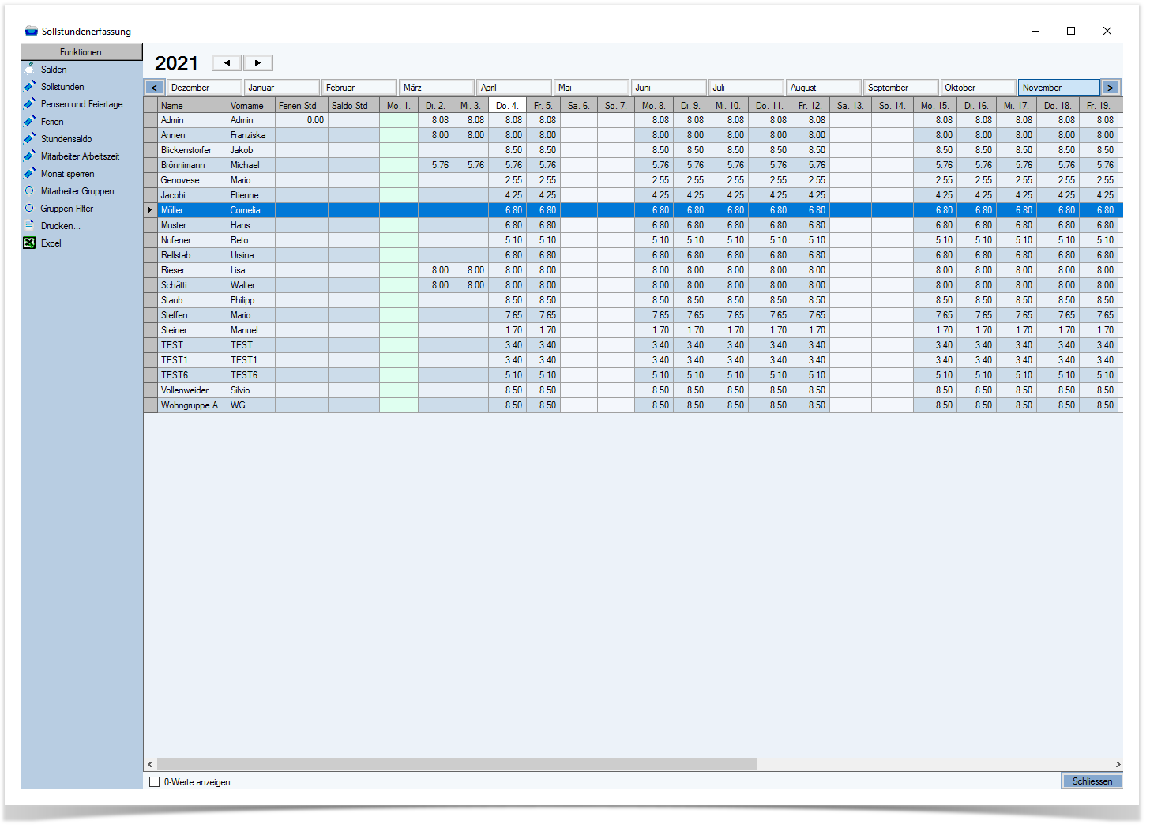Select row indicator arrow for Müller
The width and height of the screenshot is (1150, 828).
150,210
